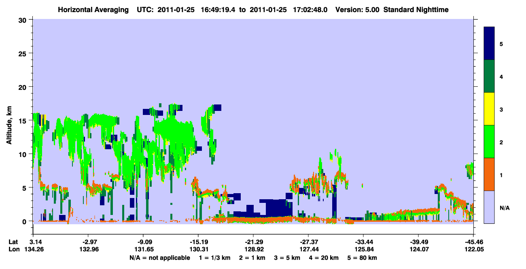Click the 'Lat' row label
526x269 pixels.
[13, 242]
